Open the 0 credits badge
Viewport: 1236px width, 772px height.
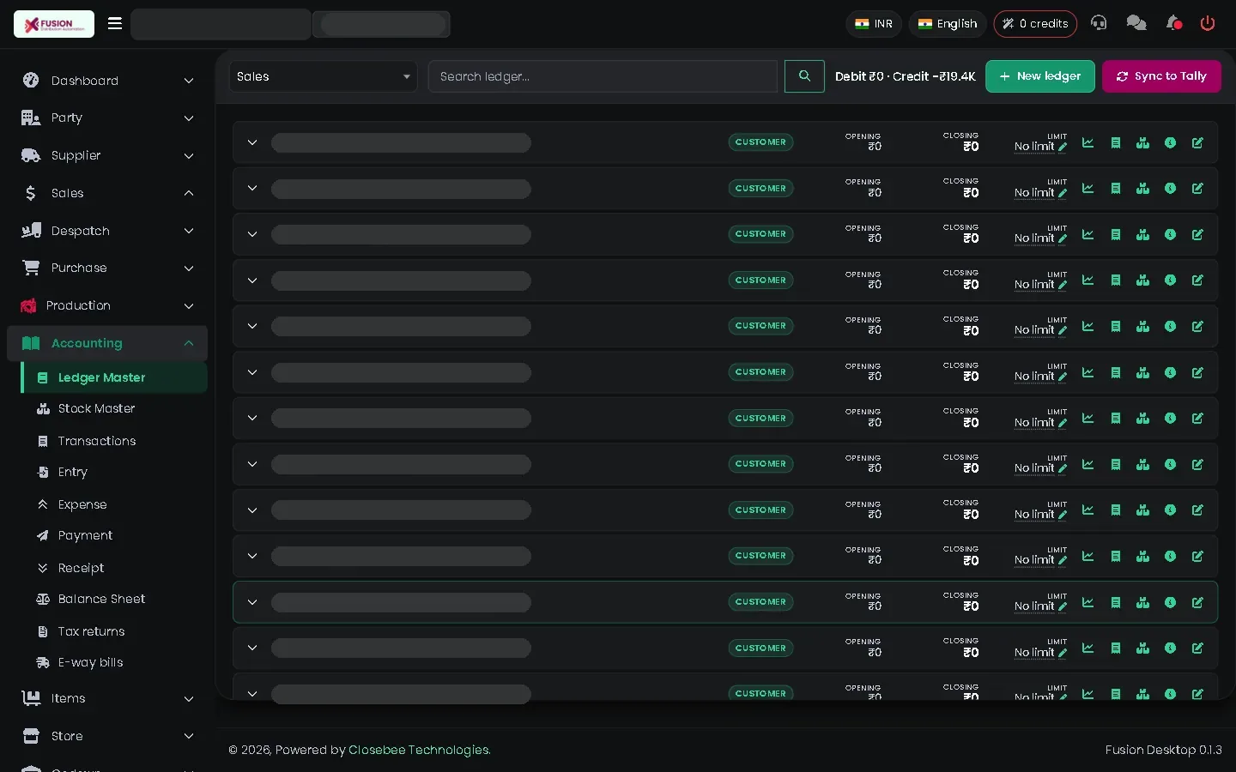[x=1035, y=24]
